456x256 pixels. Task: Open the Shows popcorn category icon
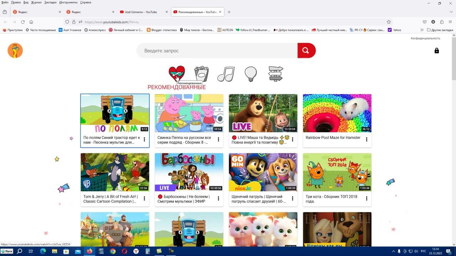[202, 74]
